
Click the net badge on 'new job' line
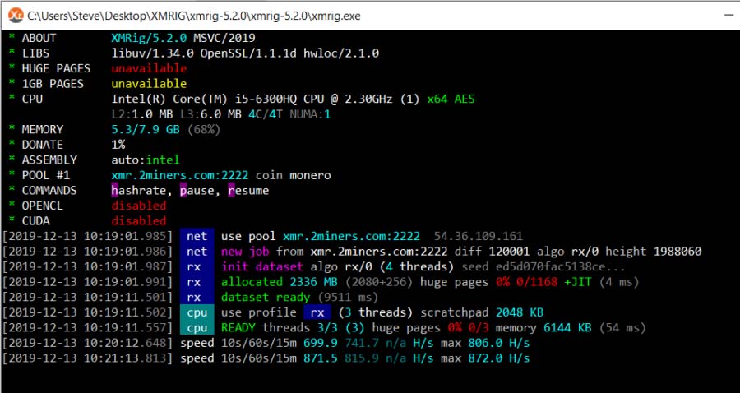click(x=197, y=251)
